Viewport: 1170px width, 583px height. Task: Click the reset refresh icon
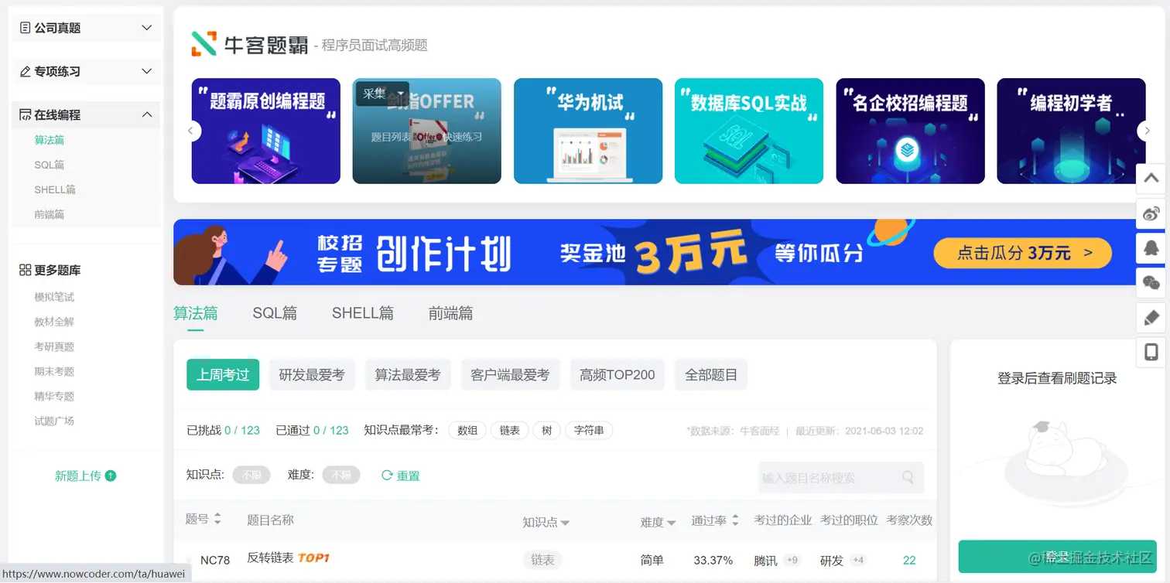(x=387, y=475)
